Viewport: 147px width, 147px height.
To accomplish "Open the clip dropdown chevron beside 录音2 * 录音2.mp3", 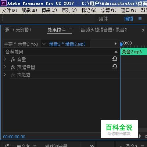I will tap(44, 44).
